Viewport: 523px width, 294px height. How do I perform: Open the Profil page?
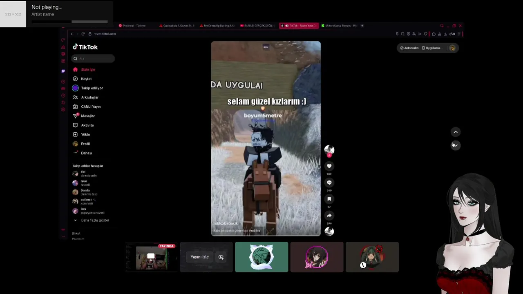coord(81,144)
